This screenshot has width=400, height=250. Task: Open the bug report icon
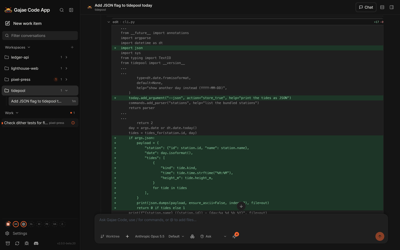pyautogui.click(x=27, y=243)
